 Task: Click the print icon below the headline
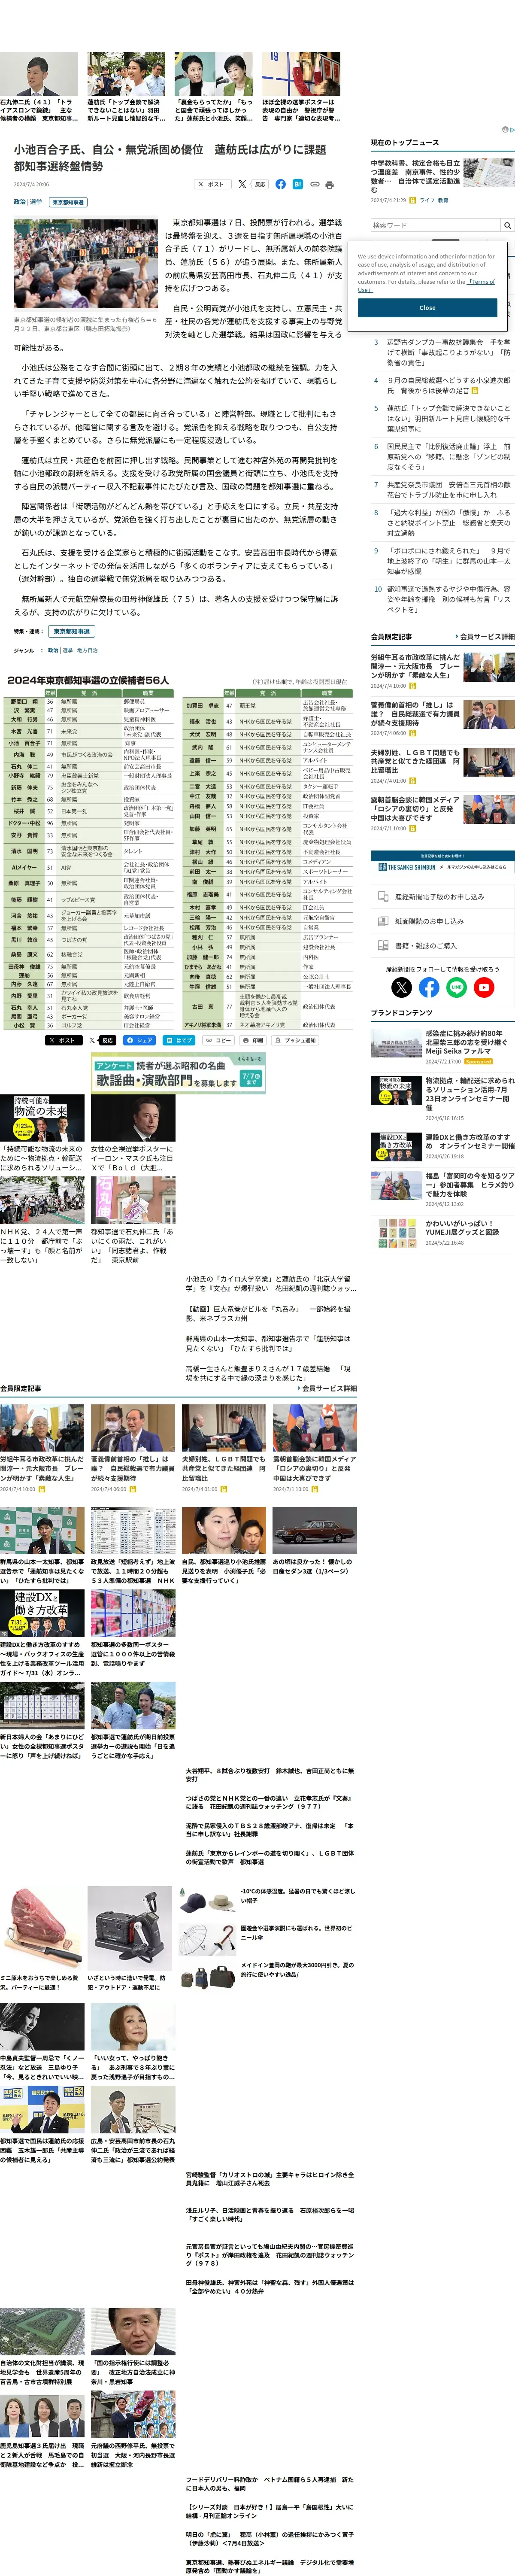point(330,184)
